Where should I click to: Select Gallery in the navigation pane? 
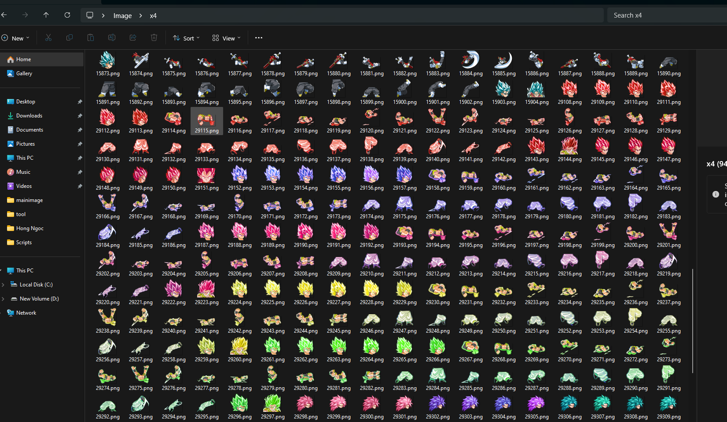point(24,73)
